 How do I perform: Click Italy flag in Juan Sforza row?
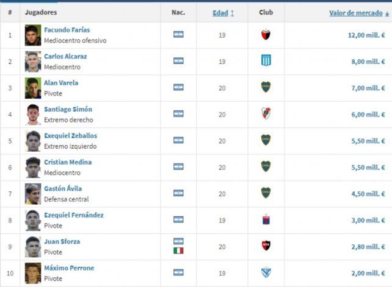178,250
